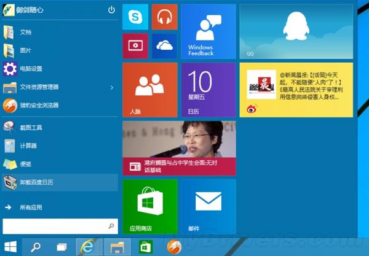Open Internet Explorer from taskbar
369x256 pixels.
point(88,247)
